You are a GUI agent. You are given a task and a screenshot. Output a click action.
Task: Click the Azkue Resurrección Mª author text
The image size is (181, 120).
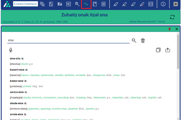pos(147,22)
